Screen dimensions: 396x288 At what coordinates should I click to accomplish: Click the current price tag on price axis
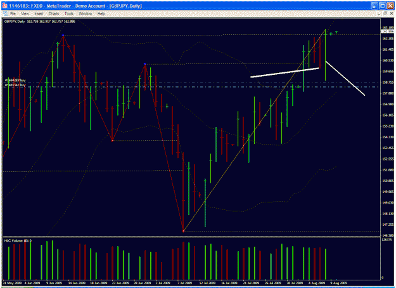coord(387,31)
